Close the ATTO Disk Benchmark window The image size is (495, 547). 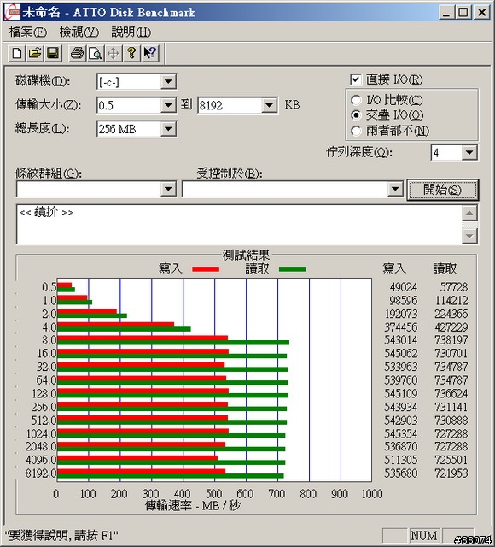pos(482,13)
